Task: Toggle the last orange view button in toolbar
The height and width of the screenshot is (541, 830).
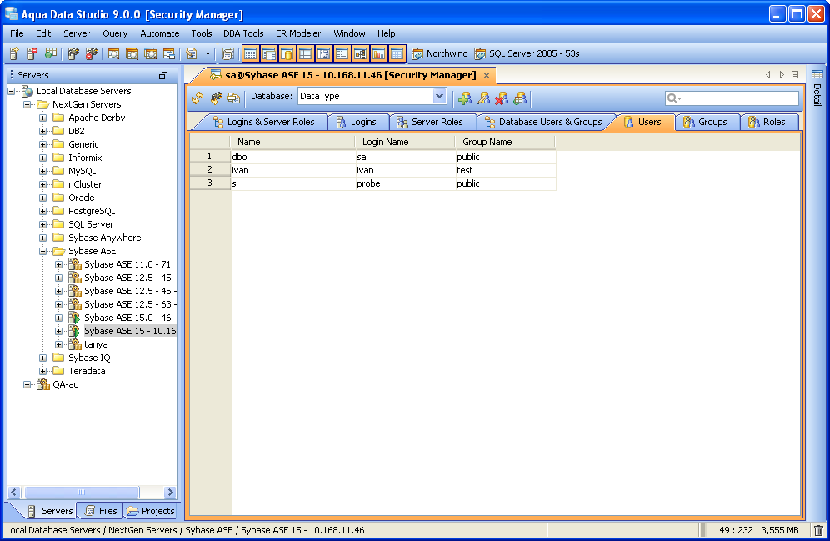Action: pyautogui.click(x=397, y=53)
